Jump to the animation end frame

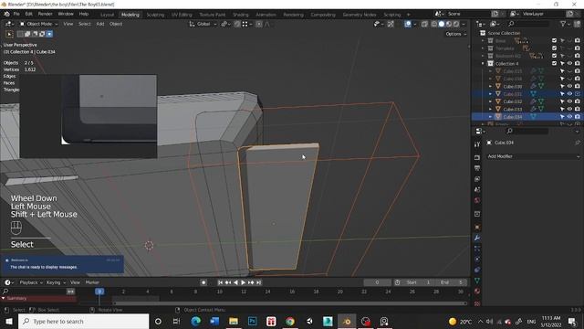259,282
